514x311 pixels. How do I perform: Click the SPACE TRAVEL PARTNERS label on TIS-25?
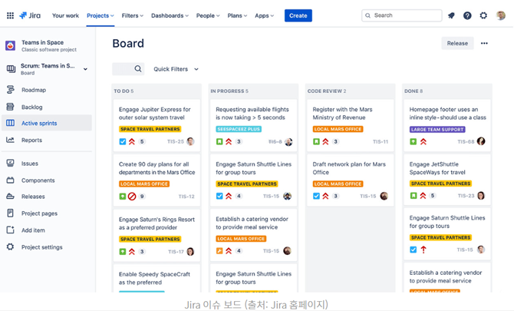150,129
